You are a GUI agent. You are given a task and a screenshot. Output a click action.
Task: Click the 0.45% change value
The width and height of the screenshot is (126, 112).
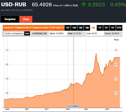tap(118, 4)
